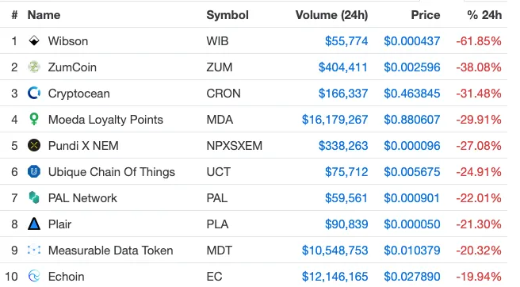Click the Pundi X NEM black icon
This screenshot has height=287, width=520.
[34, 145]
